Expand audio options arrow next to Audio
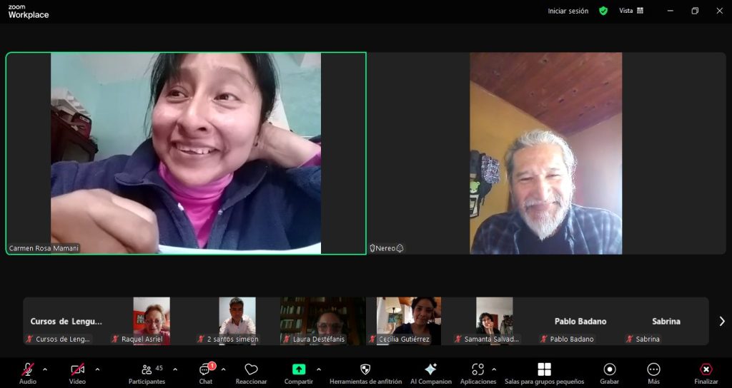Screen dimensions: 732x388 tap(45, 369)
